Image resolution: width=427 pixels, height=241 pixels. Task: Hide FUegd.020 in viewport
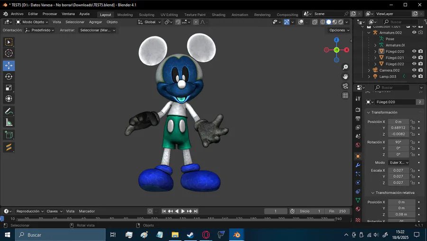point(414,51)
